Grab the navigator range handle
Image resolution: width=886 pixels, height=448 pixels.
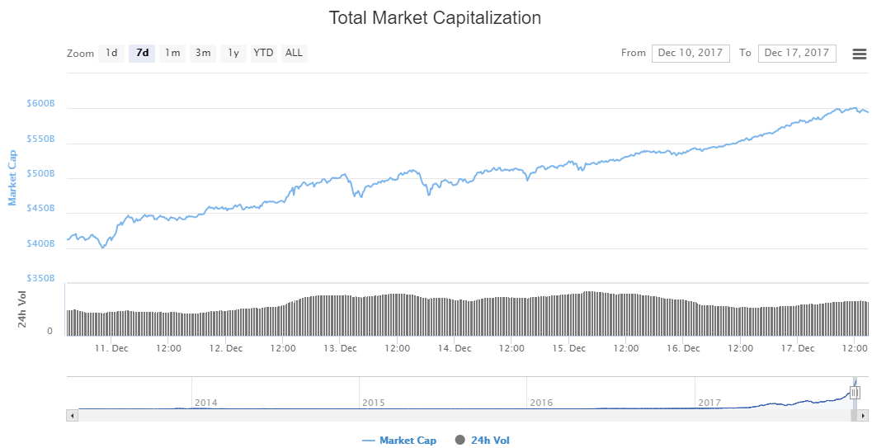pyautogui.click(x=855, y=393)
